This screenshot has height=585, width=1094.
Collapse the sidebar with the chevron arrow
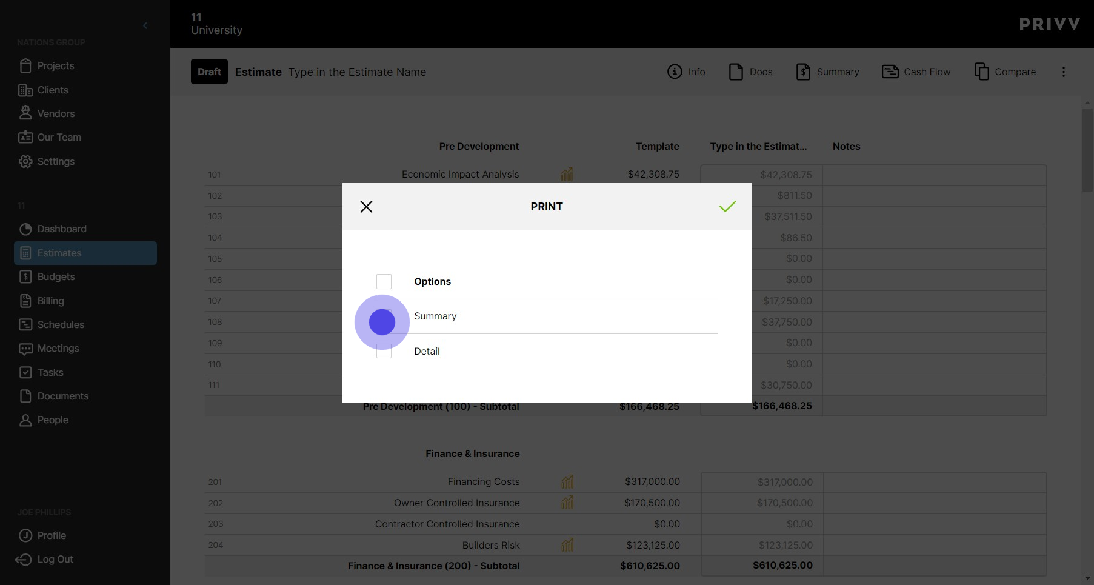point(145,25)
